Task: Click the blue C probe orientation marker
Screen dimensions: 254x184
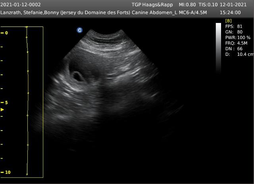Action: point(79,30)
